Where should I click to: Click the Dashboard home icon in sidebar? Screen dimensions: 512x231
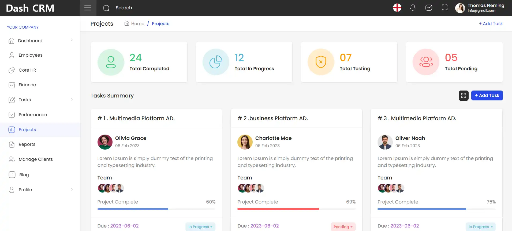pyautogui.click(x=11, y=41)
